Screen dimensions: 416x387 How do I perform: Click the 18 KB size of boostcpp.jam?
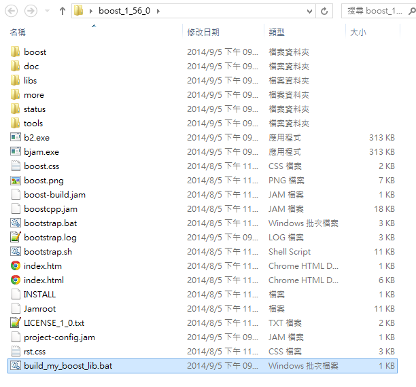tap(385, 209)
